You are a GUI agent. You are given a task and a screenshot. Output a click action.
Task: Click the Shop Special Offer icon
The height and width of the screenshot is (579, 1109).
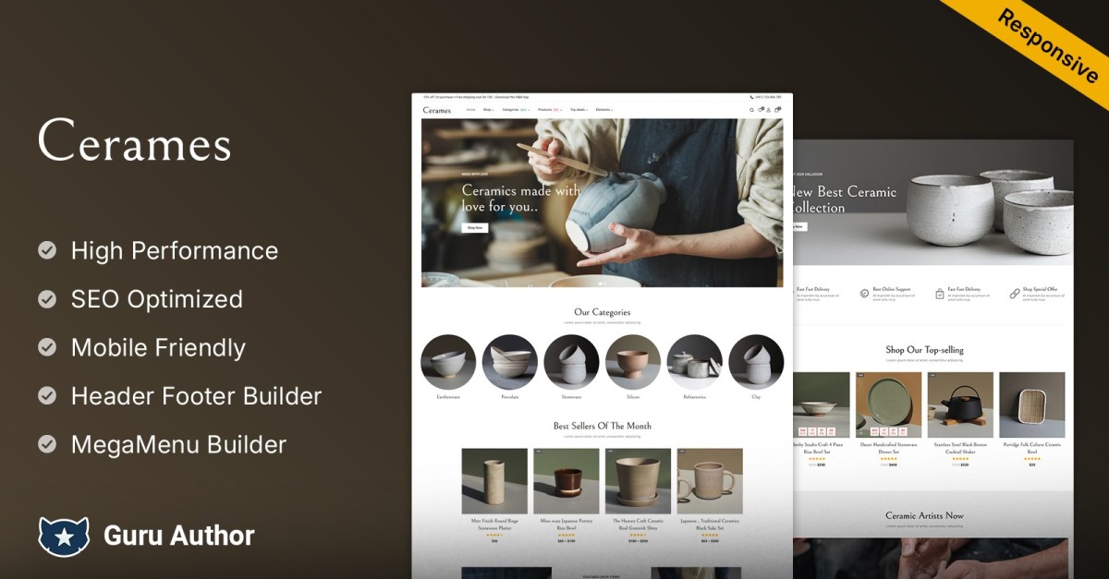tap(1014, 294)
